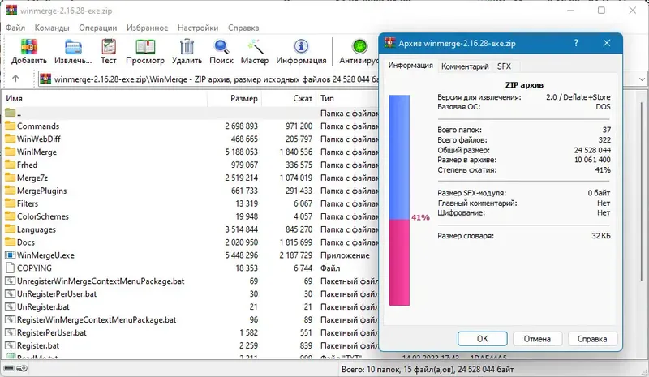Start Антивирус scan icon

click(359, 47)
